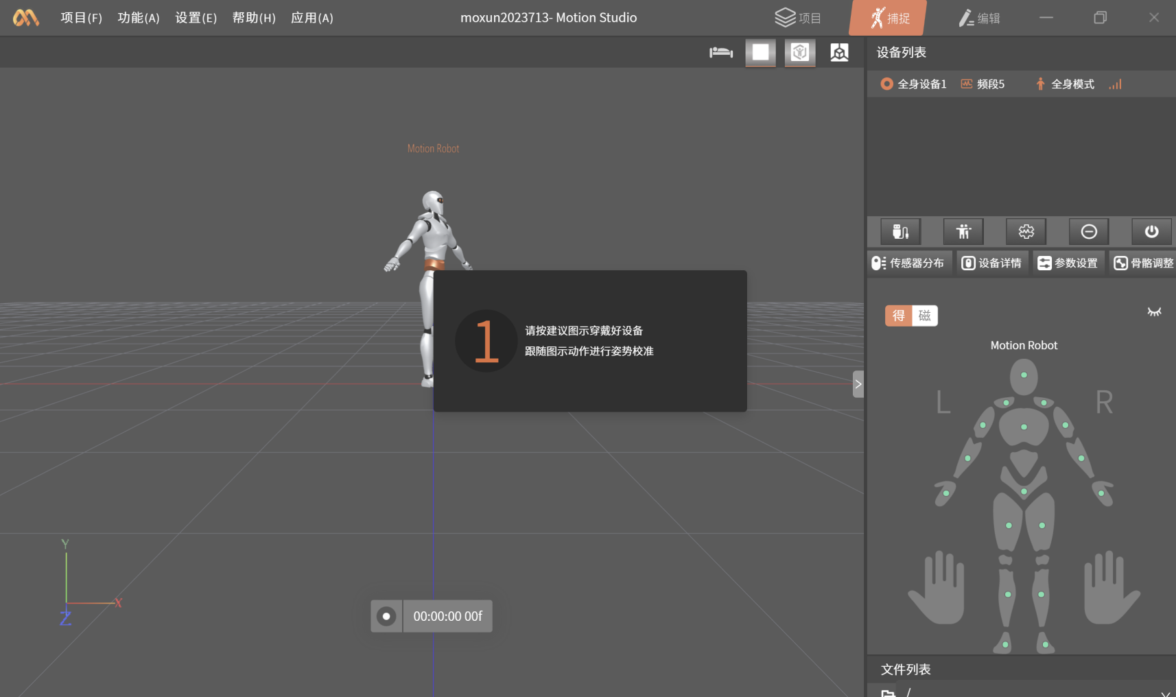The height and width of the screenshot is (697, 1176).
Task: Open the 项目(F) menu
Action: 81,18
